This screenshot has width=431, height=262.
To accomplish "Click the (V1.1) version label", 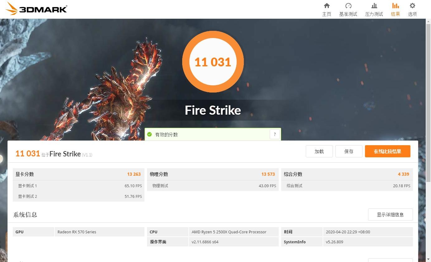I will 87,155.
